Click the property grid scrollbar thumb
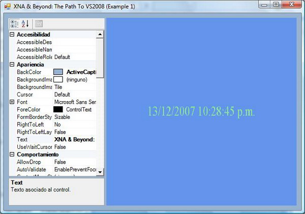Screen dimensions: 305x214 coord(100,58)
